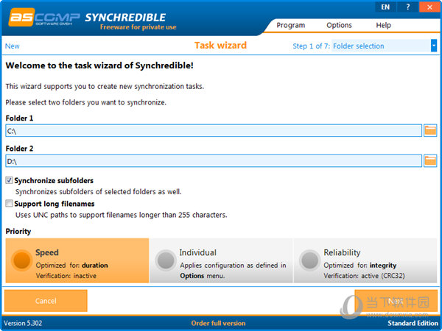Click the 'Verification: active (CRC32)' text
442x331 pixels.
coord(364,276)
